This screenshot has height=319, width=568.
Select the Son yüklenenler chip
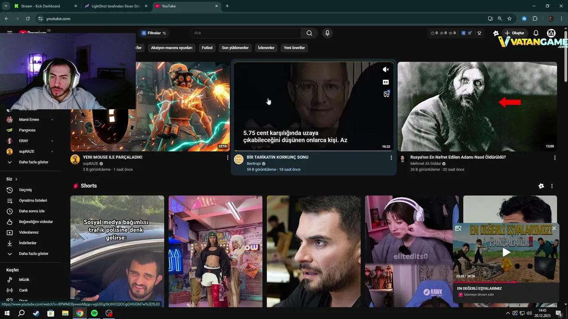[235, 47]
